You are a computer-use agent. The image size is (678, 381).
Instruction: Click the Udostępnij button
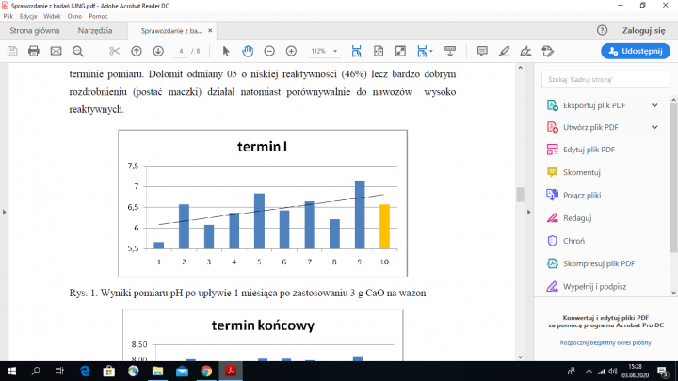[636, 50]
